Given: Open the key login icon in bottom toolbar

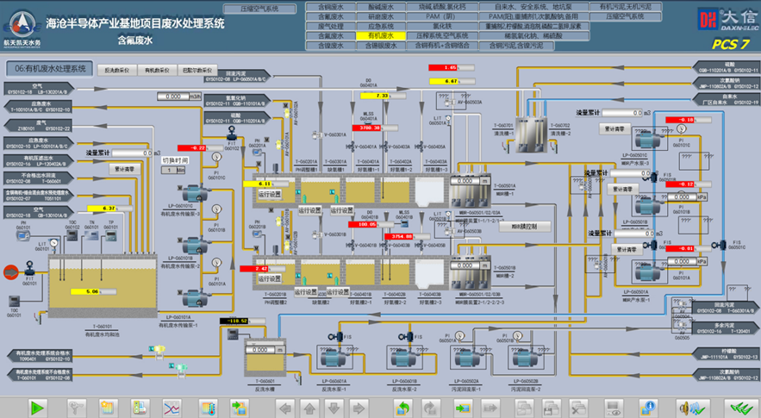Looking at the screenshot, I should [76, 408].
